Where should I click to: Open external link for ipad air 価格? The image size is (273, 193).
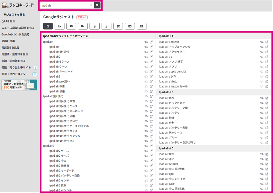point(151,91)
